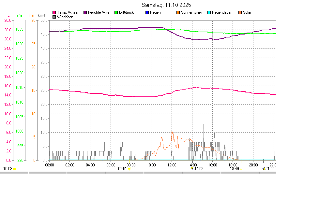Click the °C temperature axis label
Image resolution: width=334 pixels, height=198 pixels.
point(8,15)
